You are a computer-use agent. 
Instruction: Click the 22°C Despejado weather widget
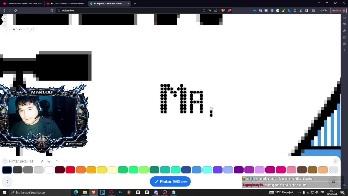click(x=282, y=192)
